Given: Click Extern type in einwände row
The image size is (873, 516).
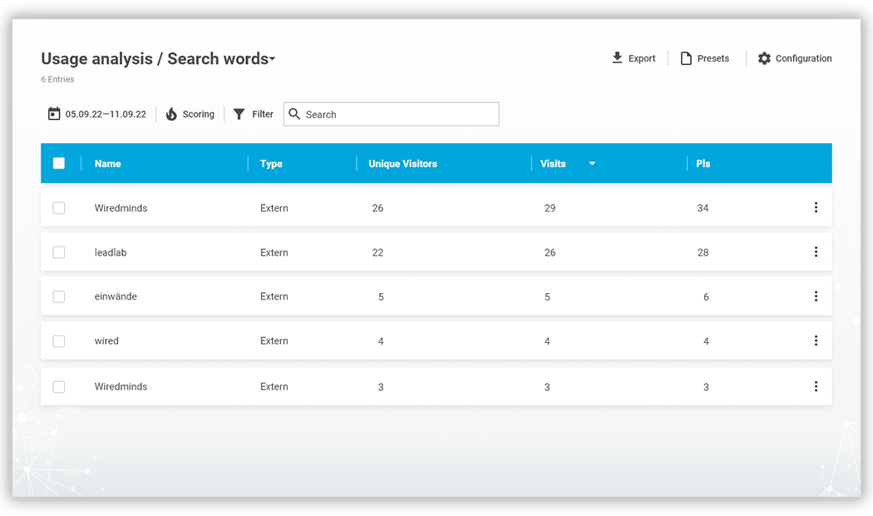Looking at the screenshot, I should pyautogui.click(x=274, y=296).
